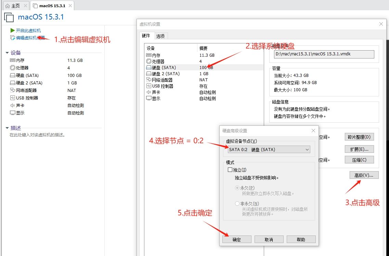Screen dimensions: 389x256
Task: Switch to the macOS 15.3.1 tab
Action: click(52, 6)
